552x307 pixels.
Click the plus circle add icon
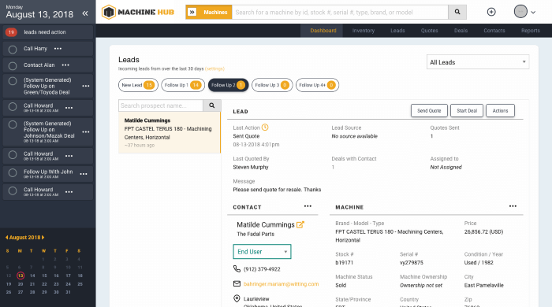[491, 12]
